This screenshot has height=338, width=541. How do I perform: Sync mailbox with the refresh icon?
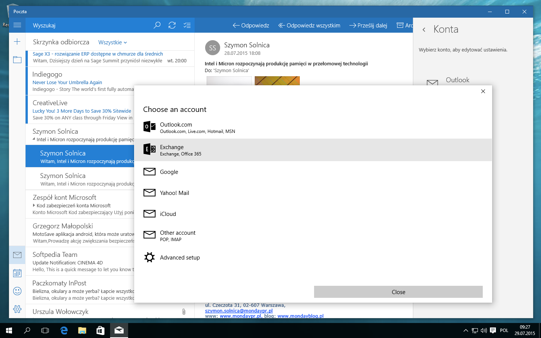point(172,25)
